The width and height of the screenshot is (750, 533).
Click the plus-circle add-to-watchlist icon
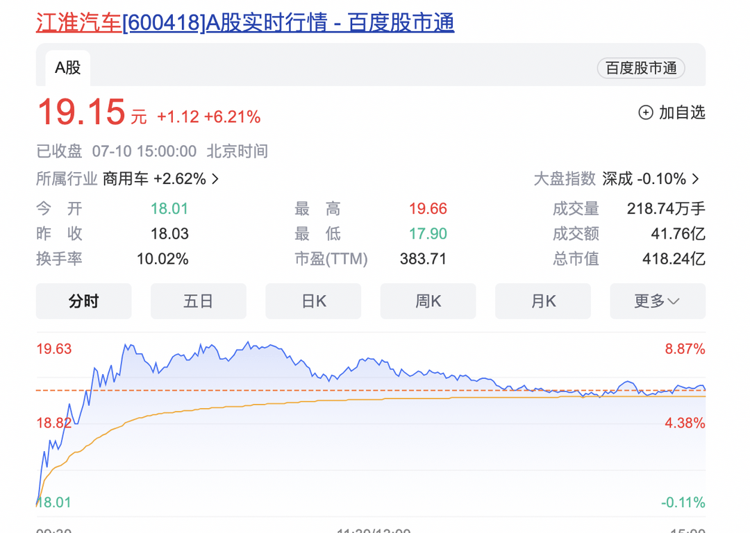click(x=646, y=112)
